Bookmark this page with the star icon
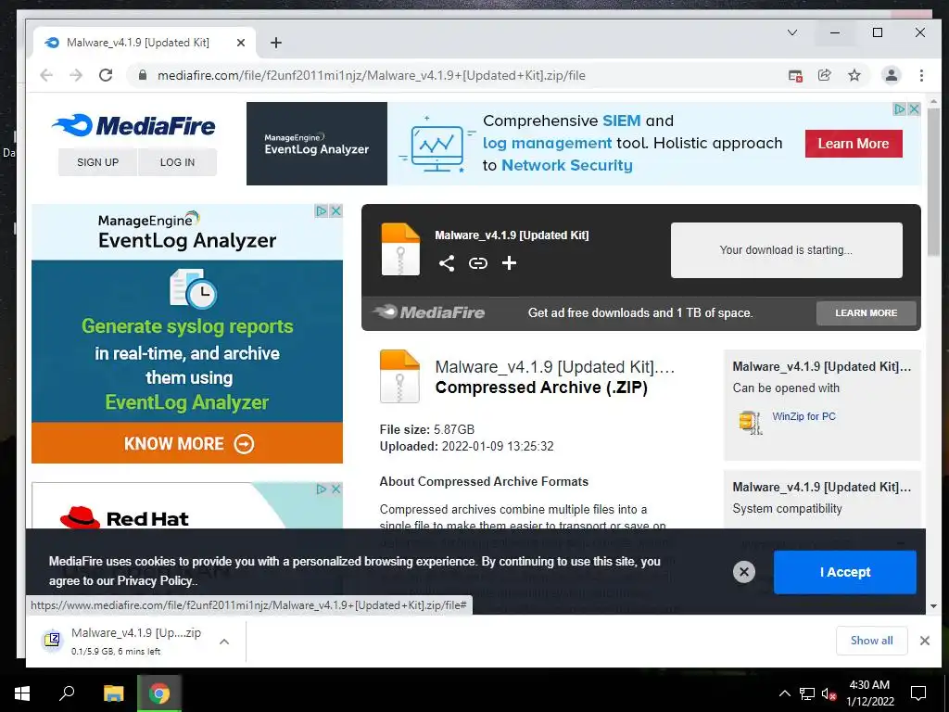This screenshot has width=949, height=712. (x=854, y=75)
